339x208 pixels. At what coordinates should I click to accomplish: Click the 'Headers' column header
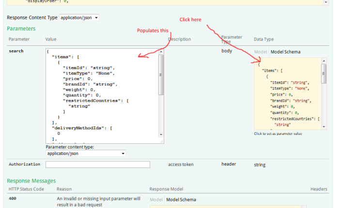point(319,189)
